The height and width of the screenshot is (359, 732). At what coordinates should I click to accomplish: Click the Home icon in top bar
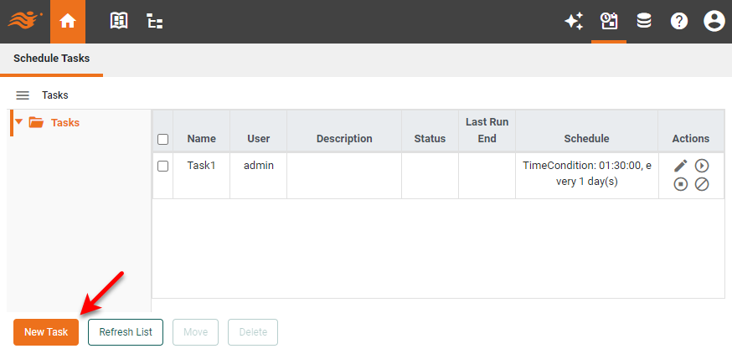(68, 22)
